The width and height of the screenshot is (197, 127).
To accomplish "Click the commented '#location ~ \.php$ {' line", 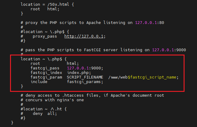I will (x=45, y=32).
